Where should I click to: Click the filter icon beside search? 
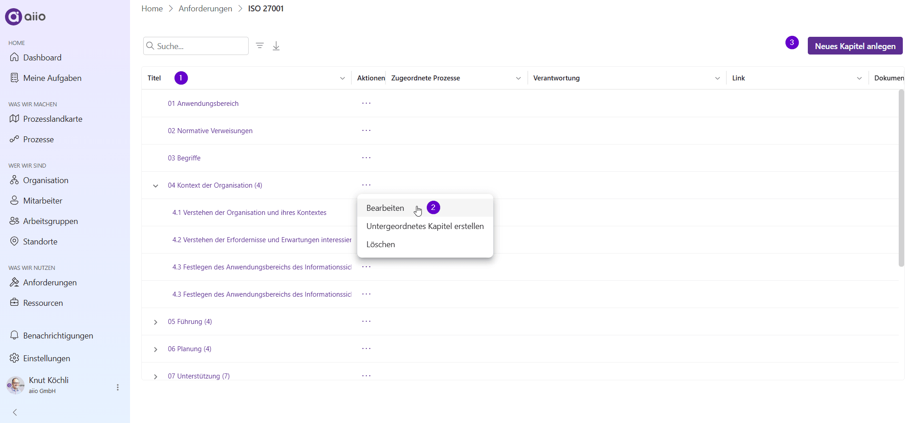260,45
